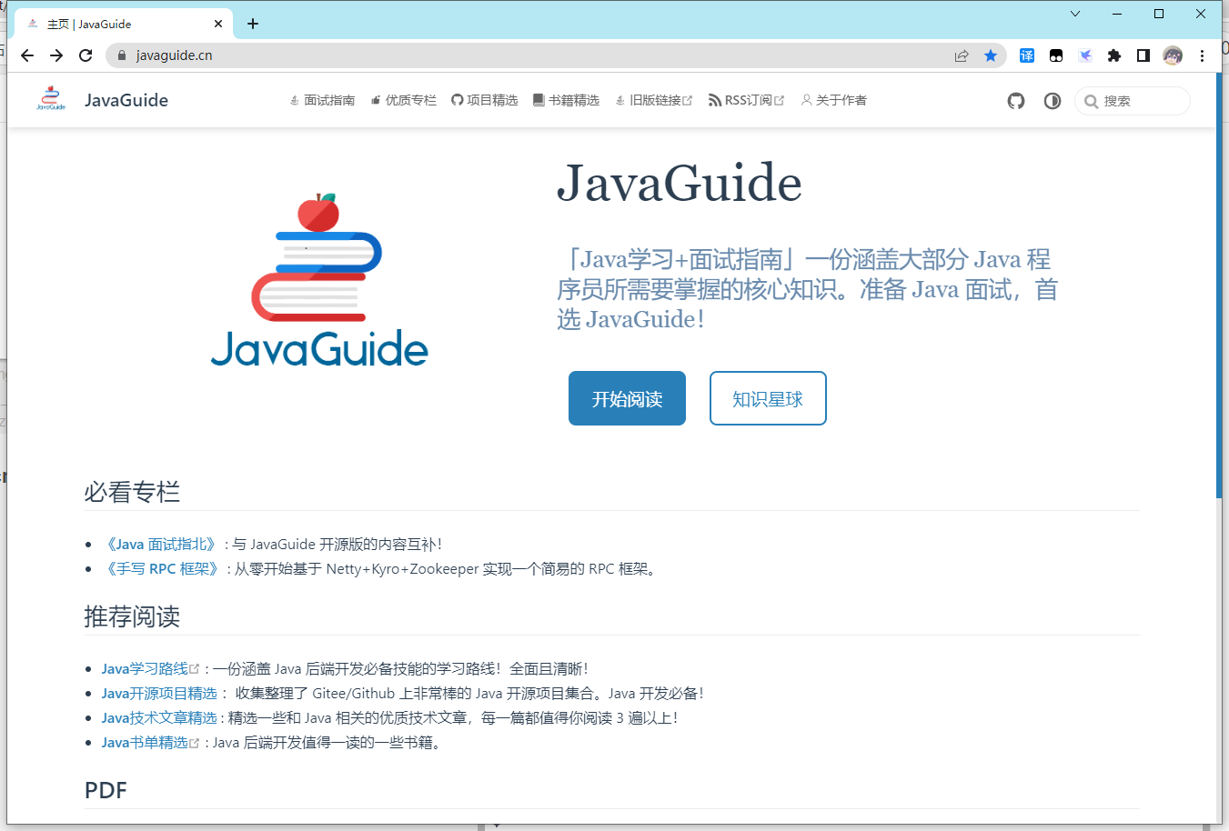Open the Java书单精选 link

(x=150, y=742)
